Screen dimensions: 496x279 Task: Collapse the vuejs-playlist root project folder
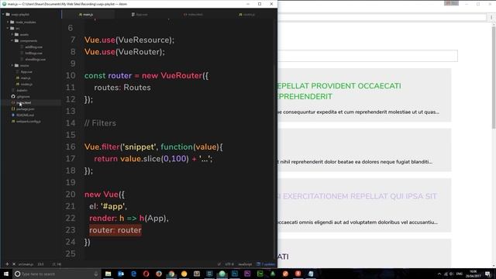[3, 15]
